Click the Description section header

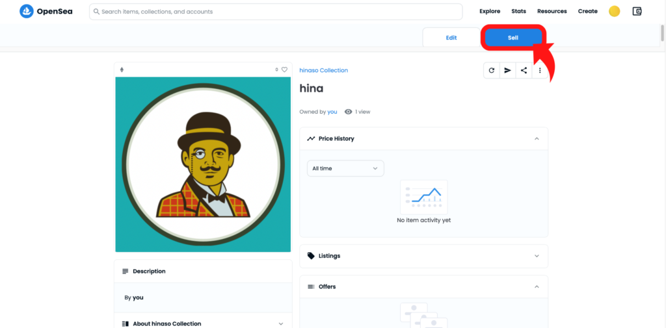click(x=203, y=271)
